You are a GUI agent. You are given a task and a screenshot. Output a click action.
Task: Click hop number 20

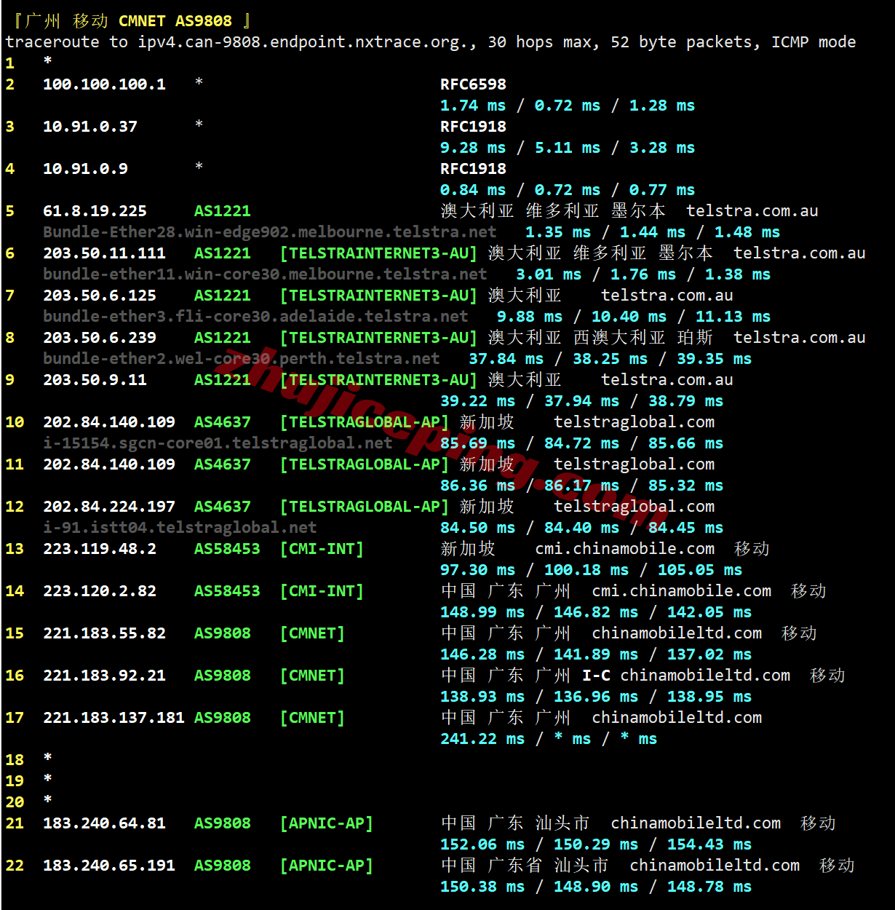[15, 802]
